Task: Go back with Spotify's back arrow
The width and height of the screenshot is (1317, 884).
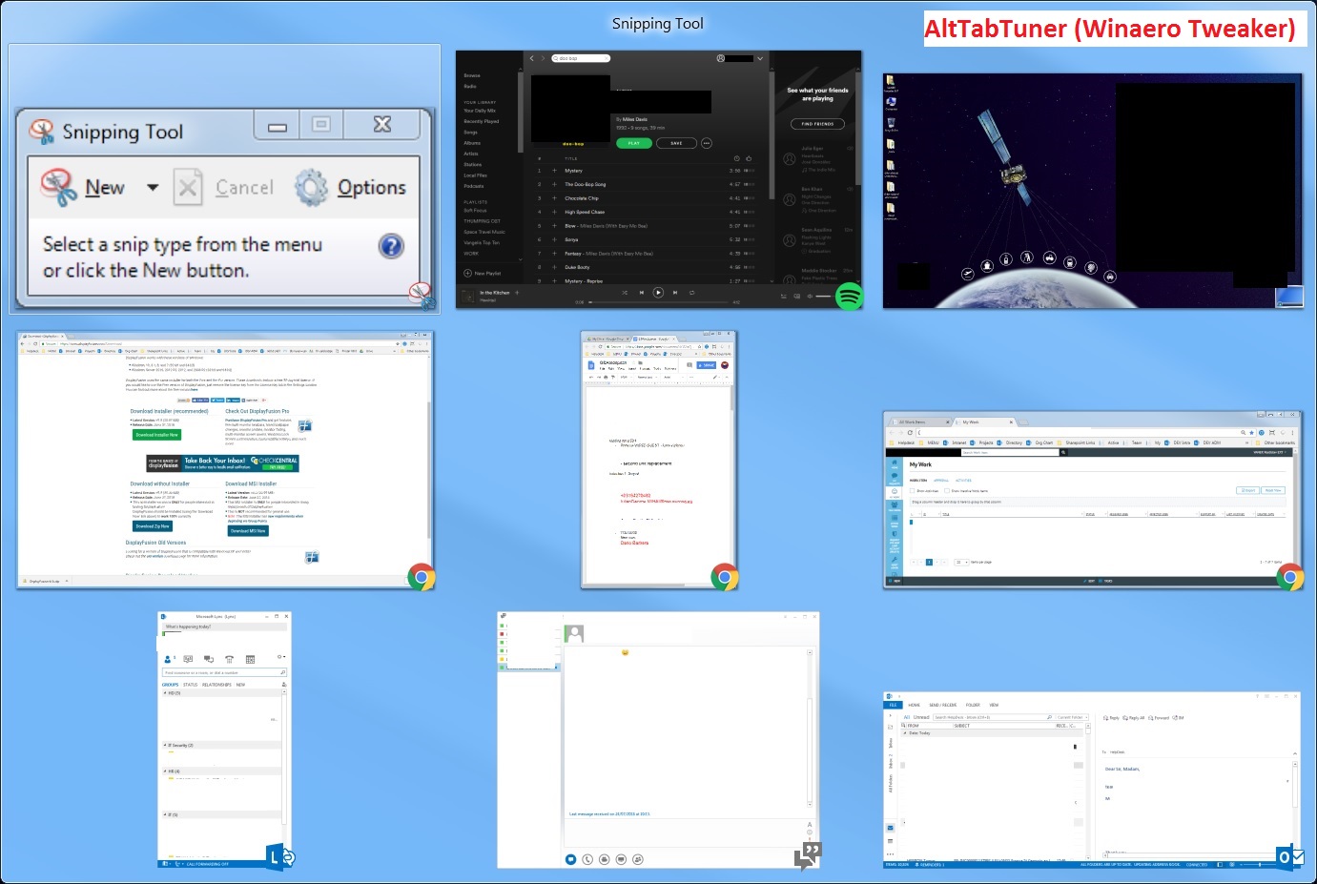Action: [532, 58]
